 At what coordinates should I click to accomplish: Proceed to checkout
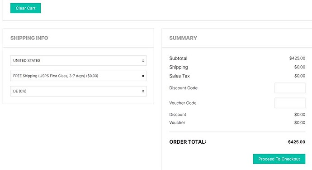click(279, 159)
